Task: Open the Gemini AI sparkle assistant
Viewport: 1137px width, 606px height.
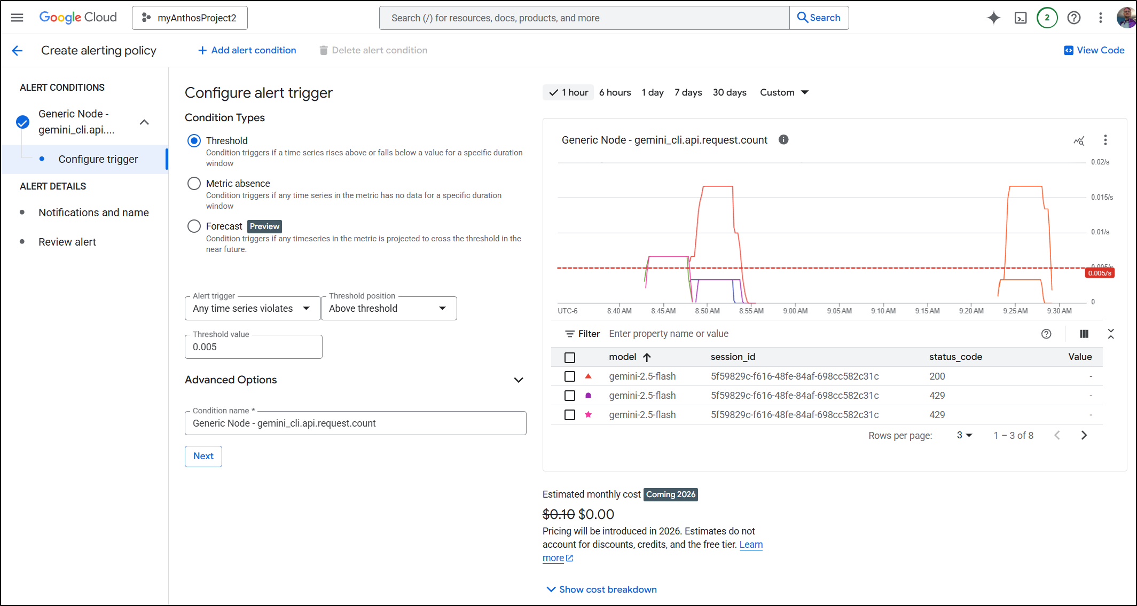Action: 993,18
